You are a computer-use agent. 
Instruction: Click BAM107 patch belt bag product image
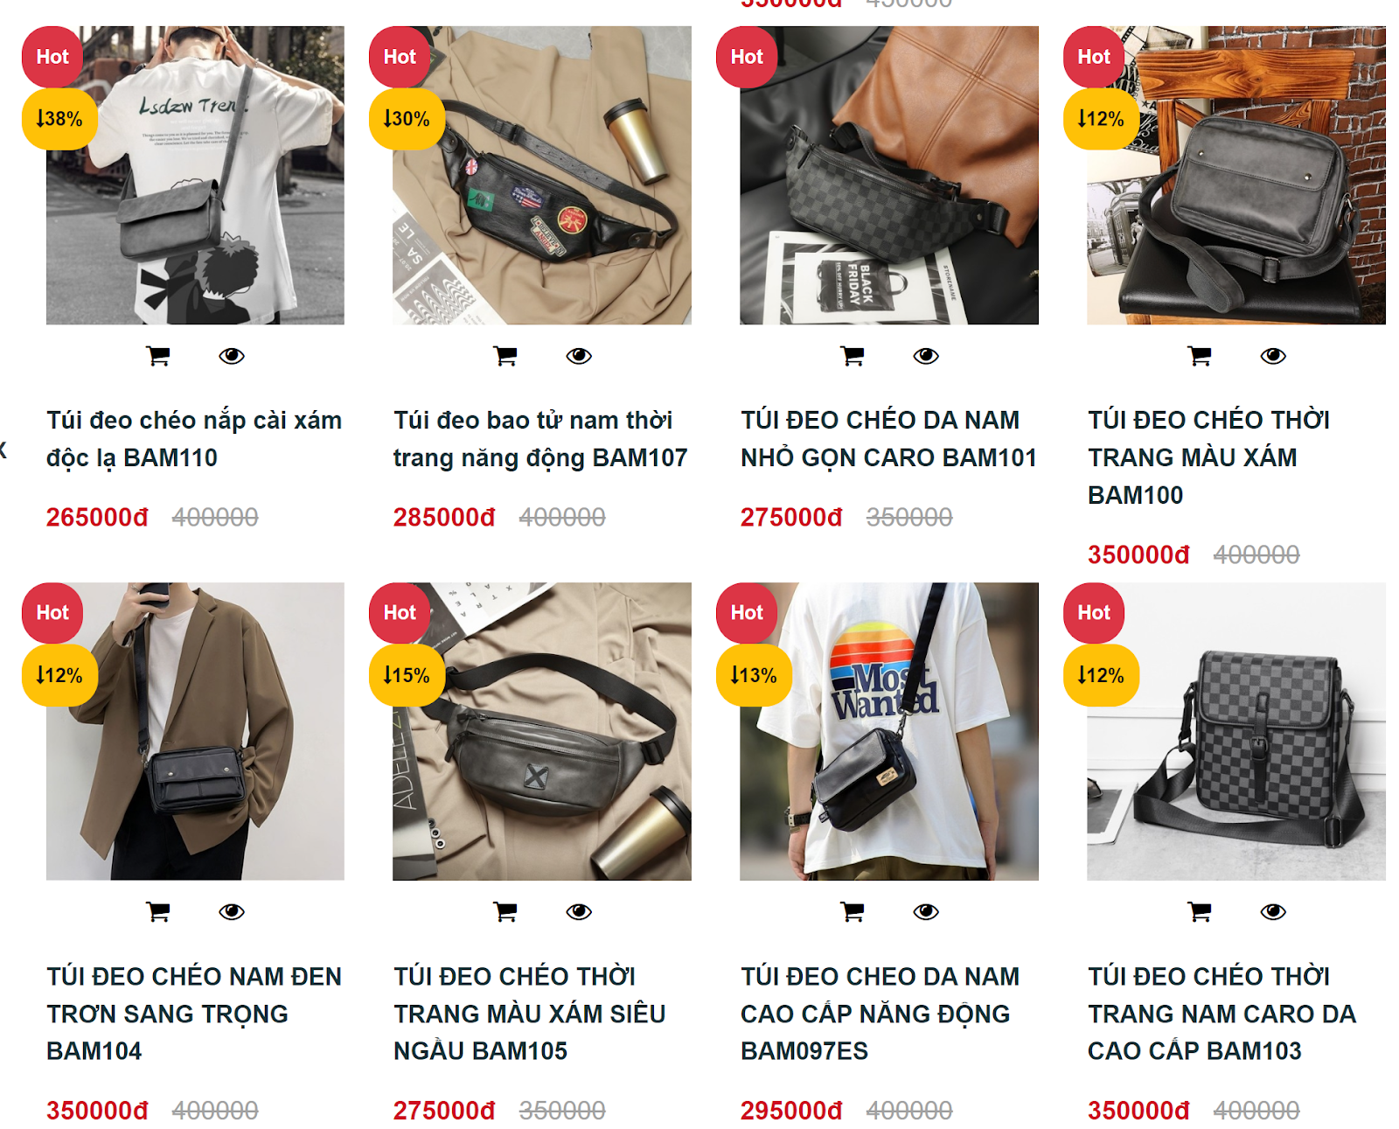[x=542, y=175]
